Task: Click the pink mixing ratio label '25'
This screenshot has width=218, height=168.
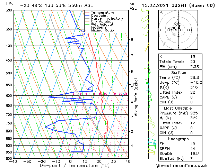Action: (x=126, y=94)
